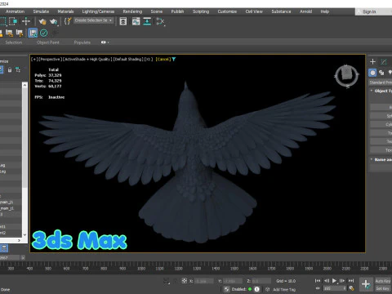
Task: Open the Perspective viewport label menu
Action: coord(50,59)
